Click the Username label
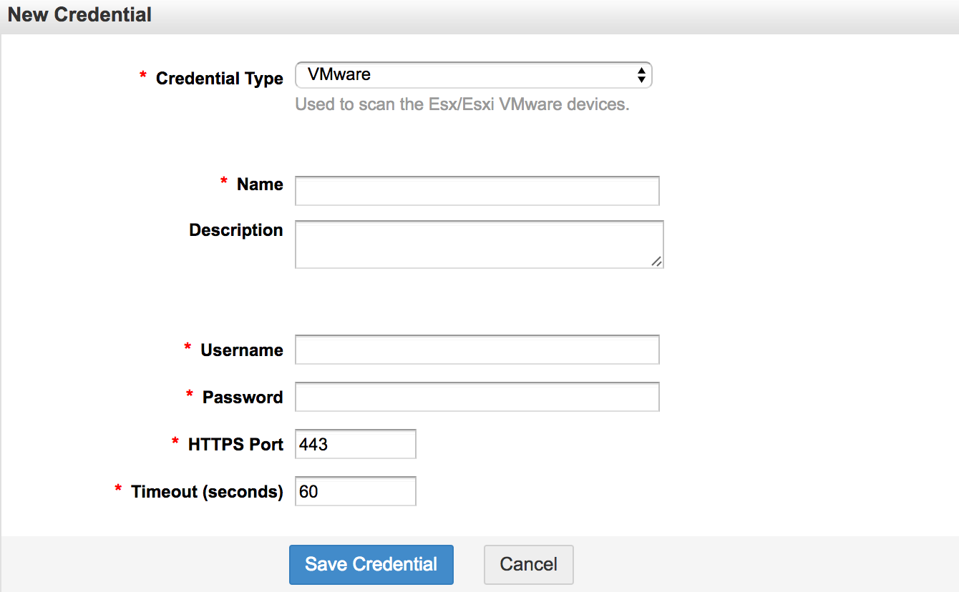Image resolution: width=959 pixels, height=592 pixels. pyautogui.click(x=241, y=350)
